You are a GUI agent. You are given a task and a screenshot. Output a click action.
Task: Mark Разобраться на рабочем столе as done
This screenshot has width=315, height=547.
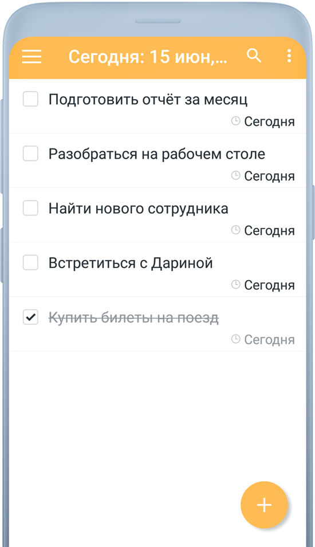[30, 154]
